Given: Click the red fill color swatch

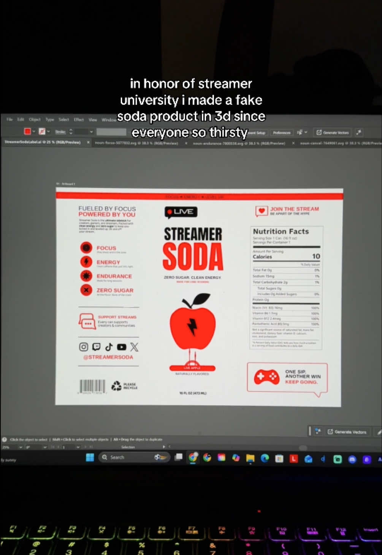Looking at the screenshot, I should click(27, 131).
